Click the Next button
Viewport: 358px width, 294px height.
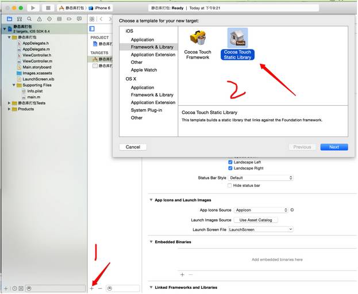(334, 147)
